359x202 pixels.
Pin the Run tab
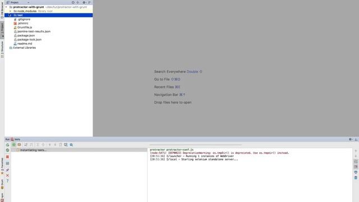tap(7, 169)
